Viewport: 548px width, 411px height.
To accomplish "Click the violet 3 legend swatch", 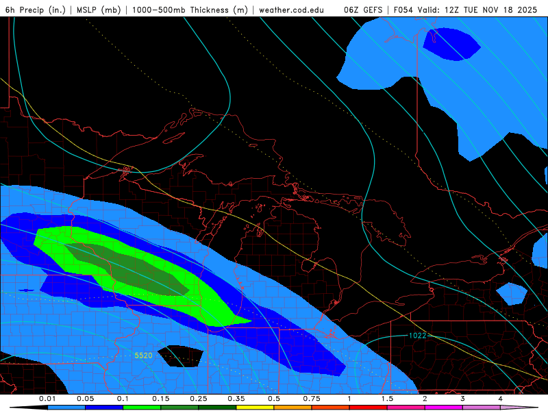I will tap(482, 408).
